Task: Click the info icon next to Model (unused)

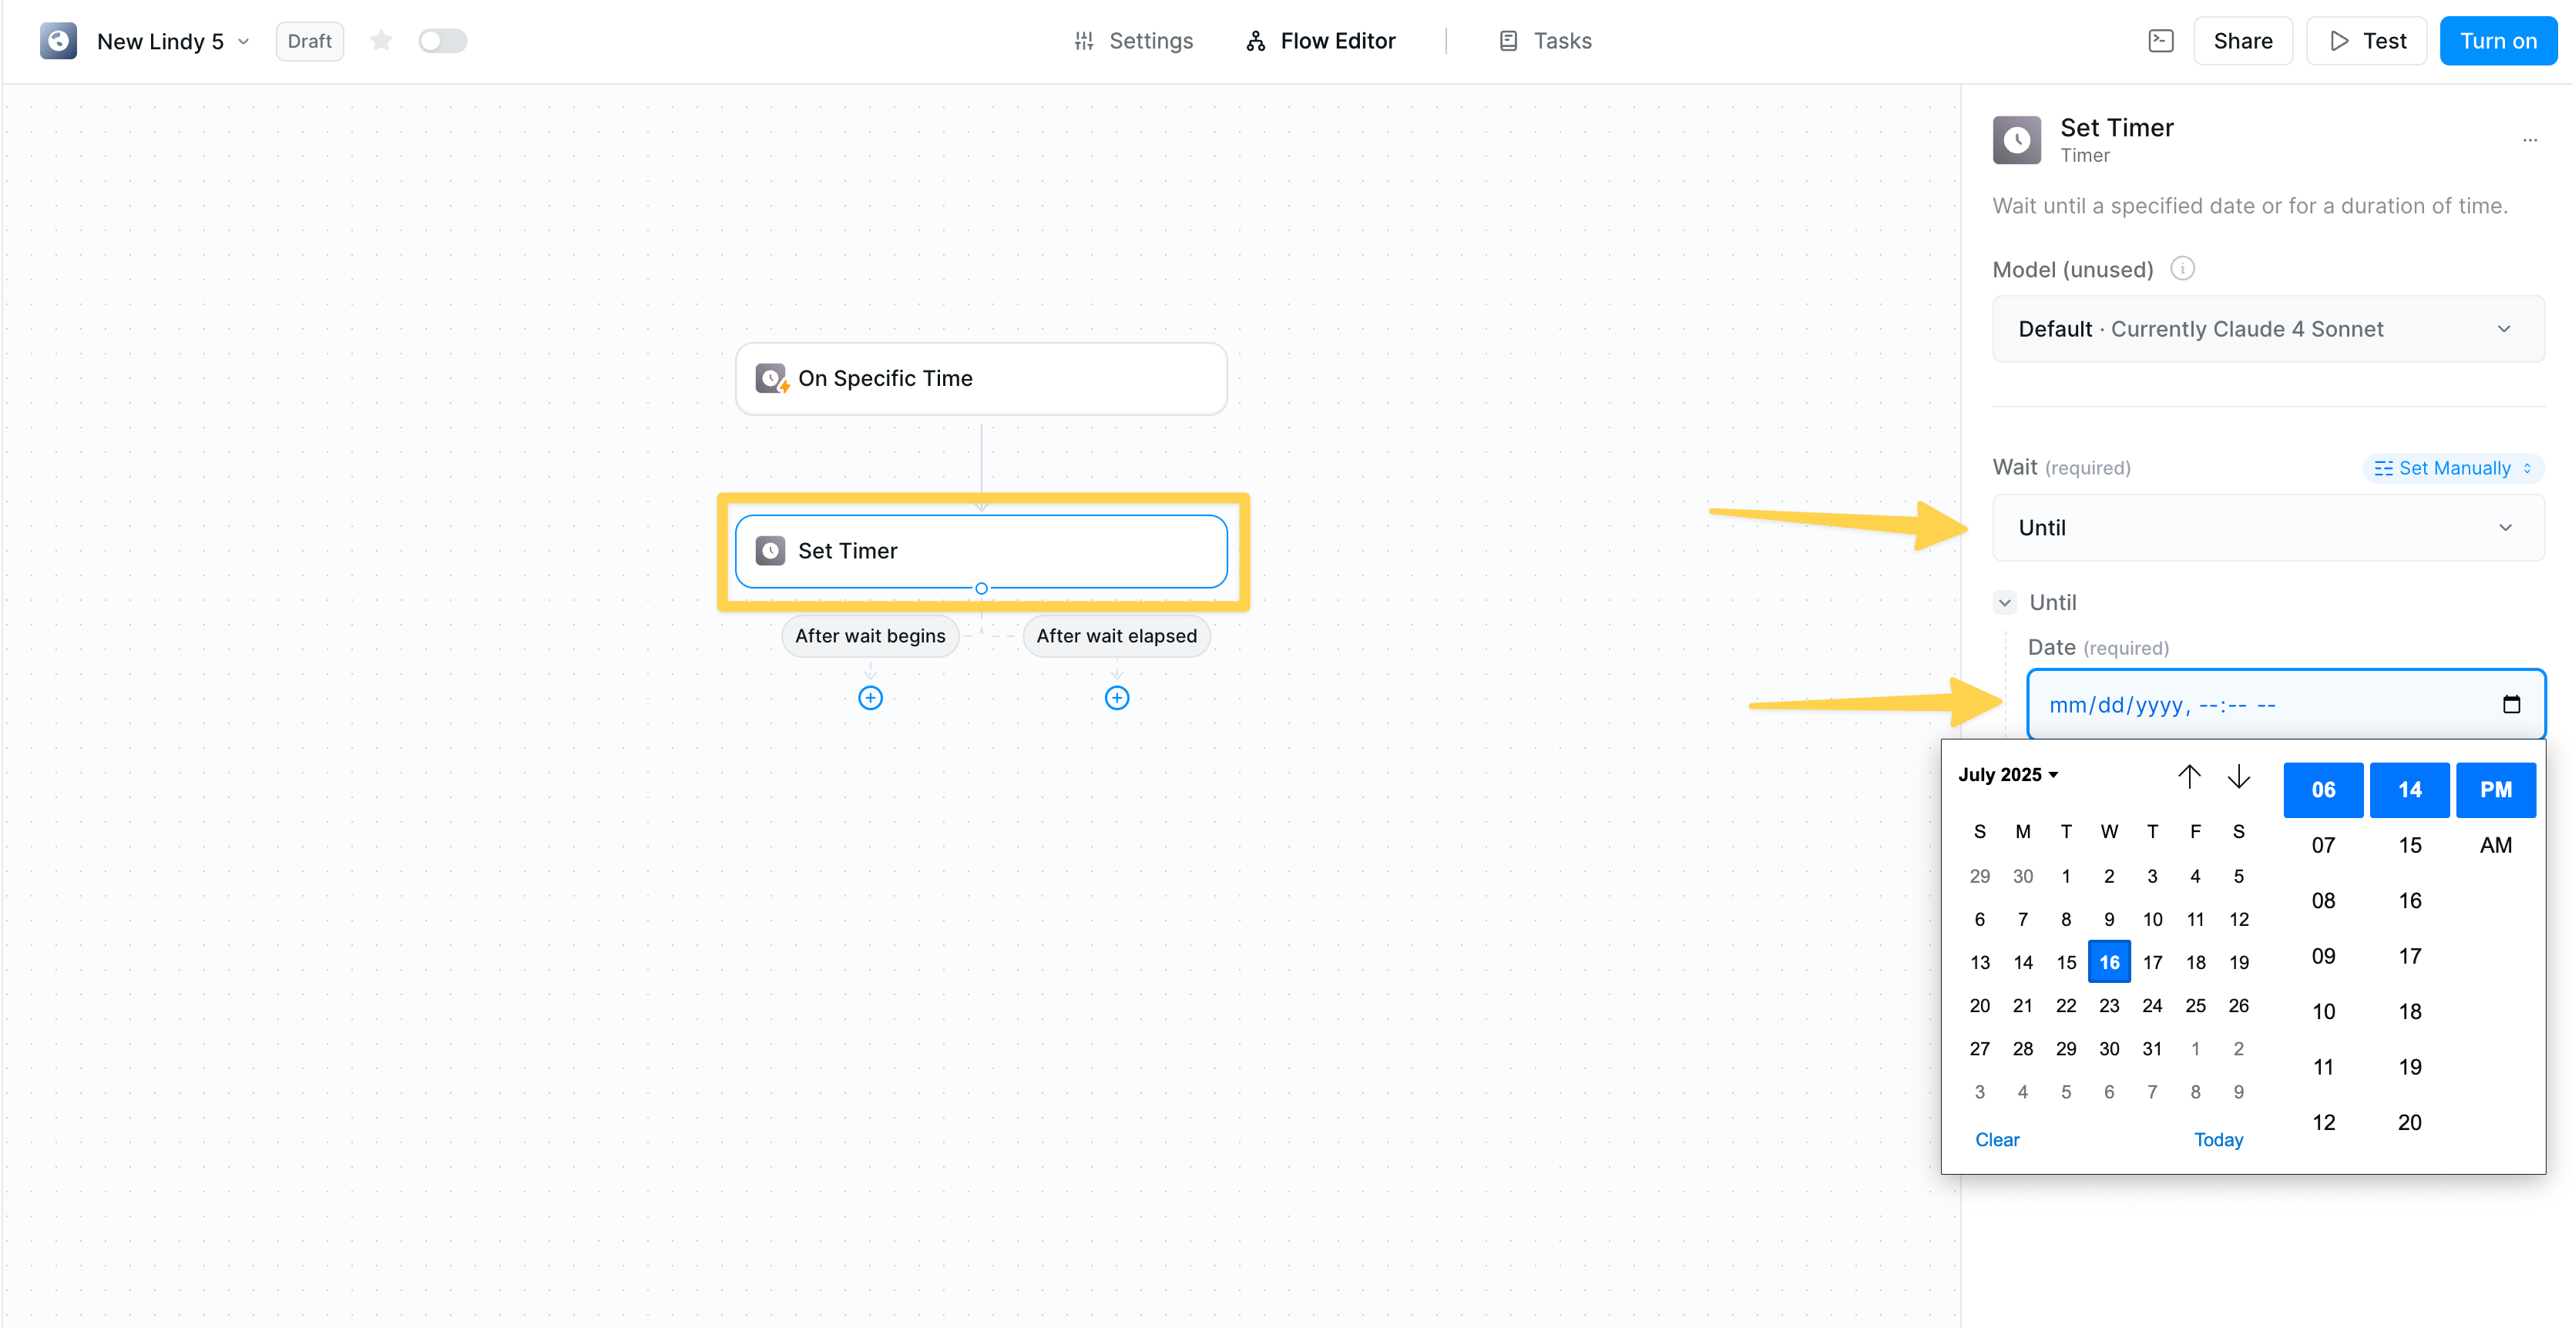Action: [2183, 267]
